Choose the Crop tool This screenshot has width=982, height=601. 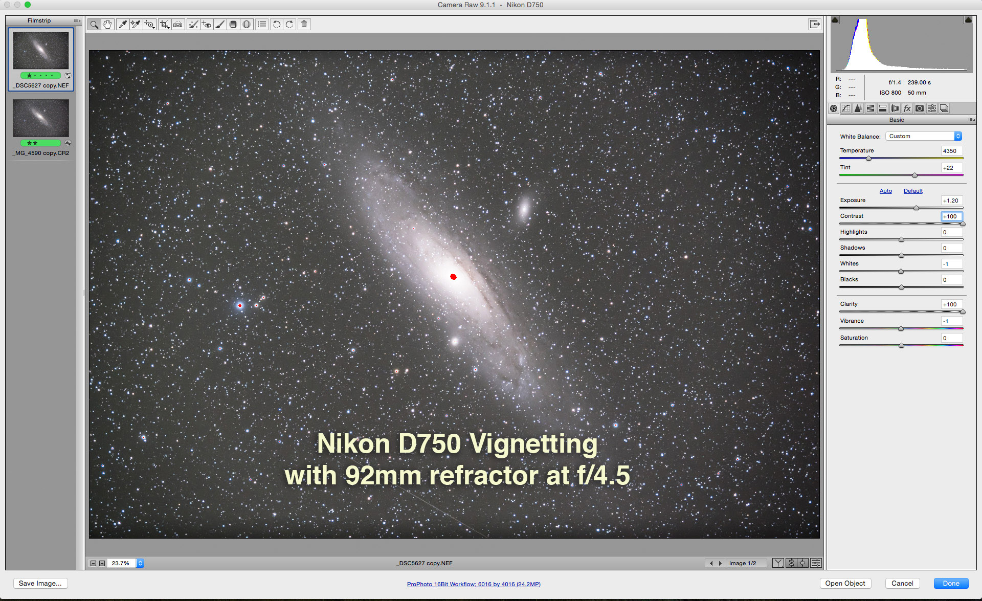coord(164,25)
